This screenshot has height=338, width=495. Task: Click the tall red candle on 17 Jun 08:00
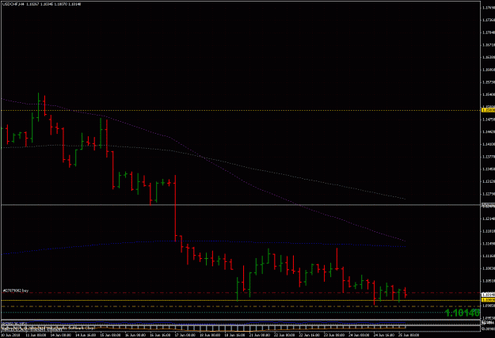tap(175, 208)
